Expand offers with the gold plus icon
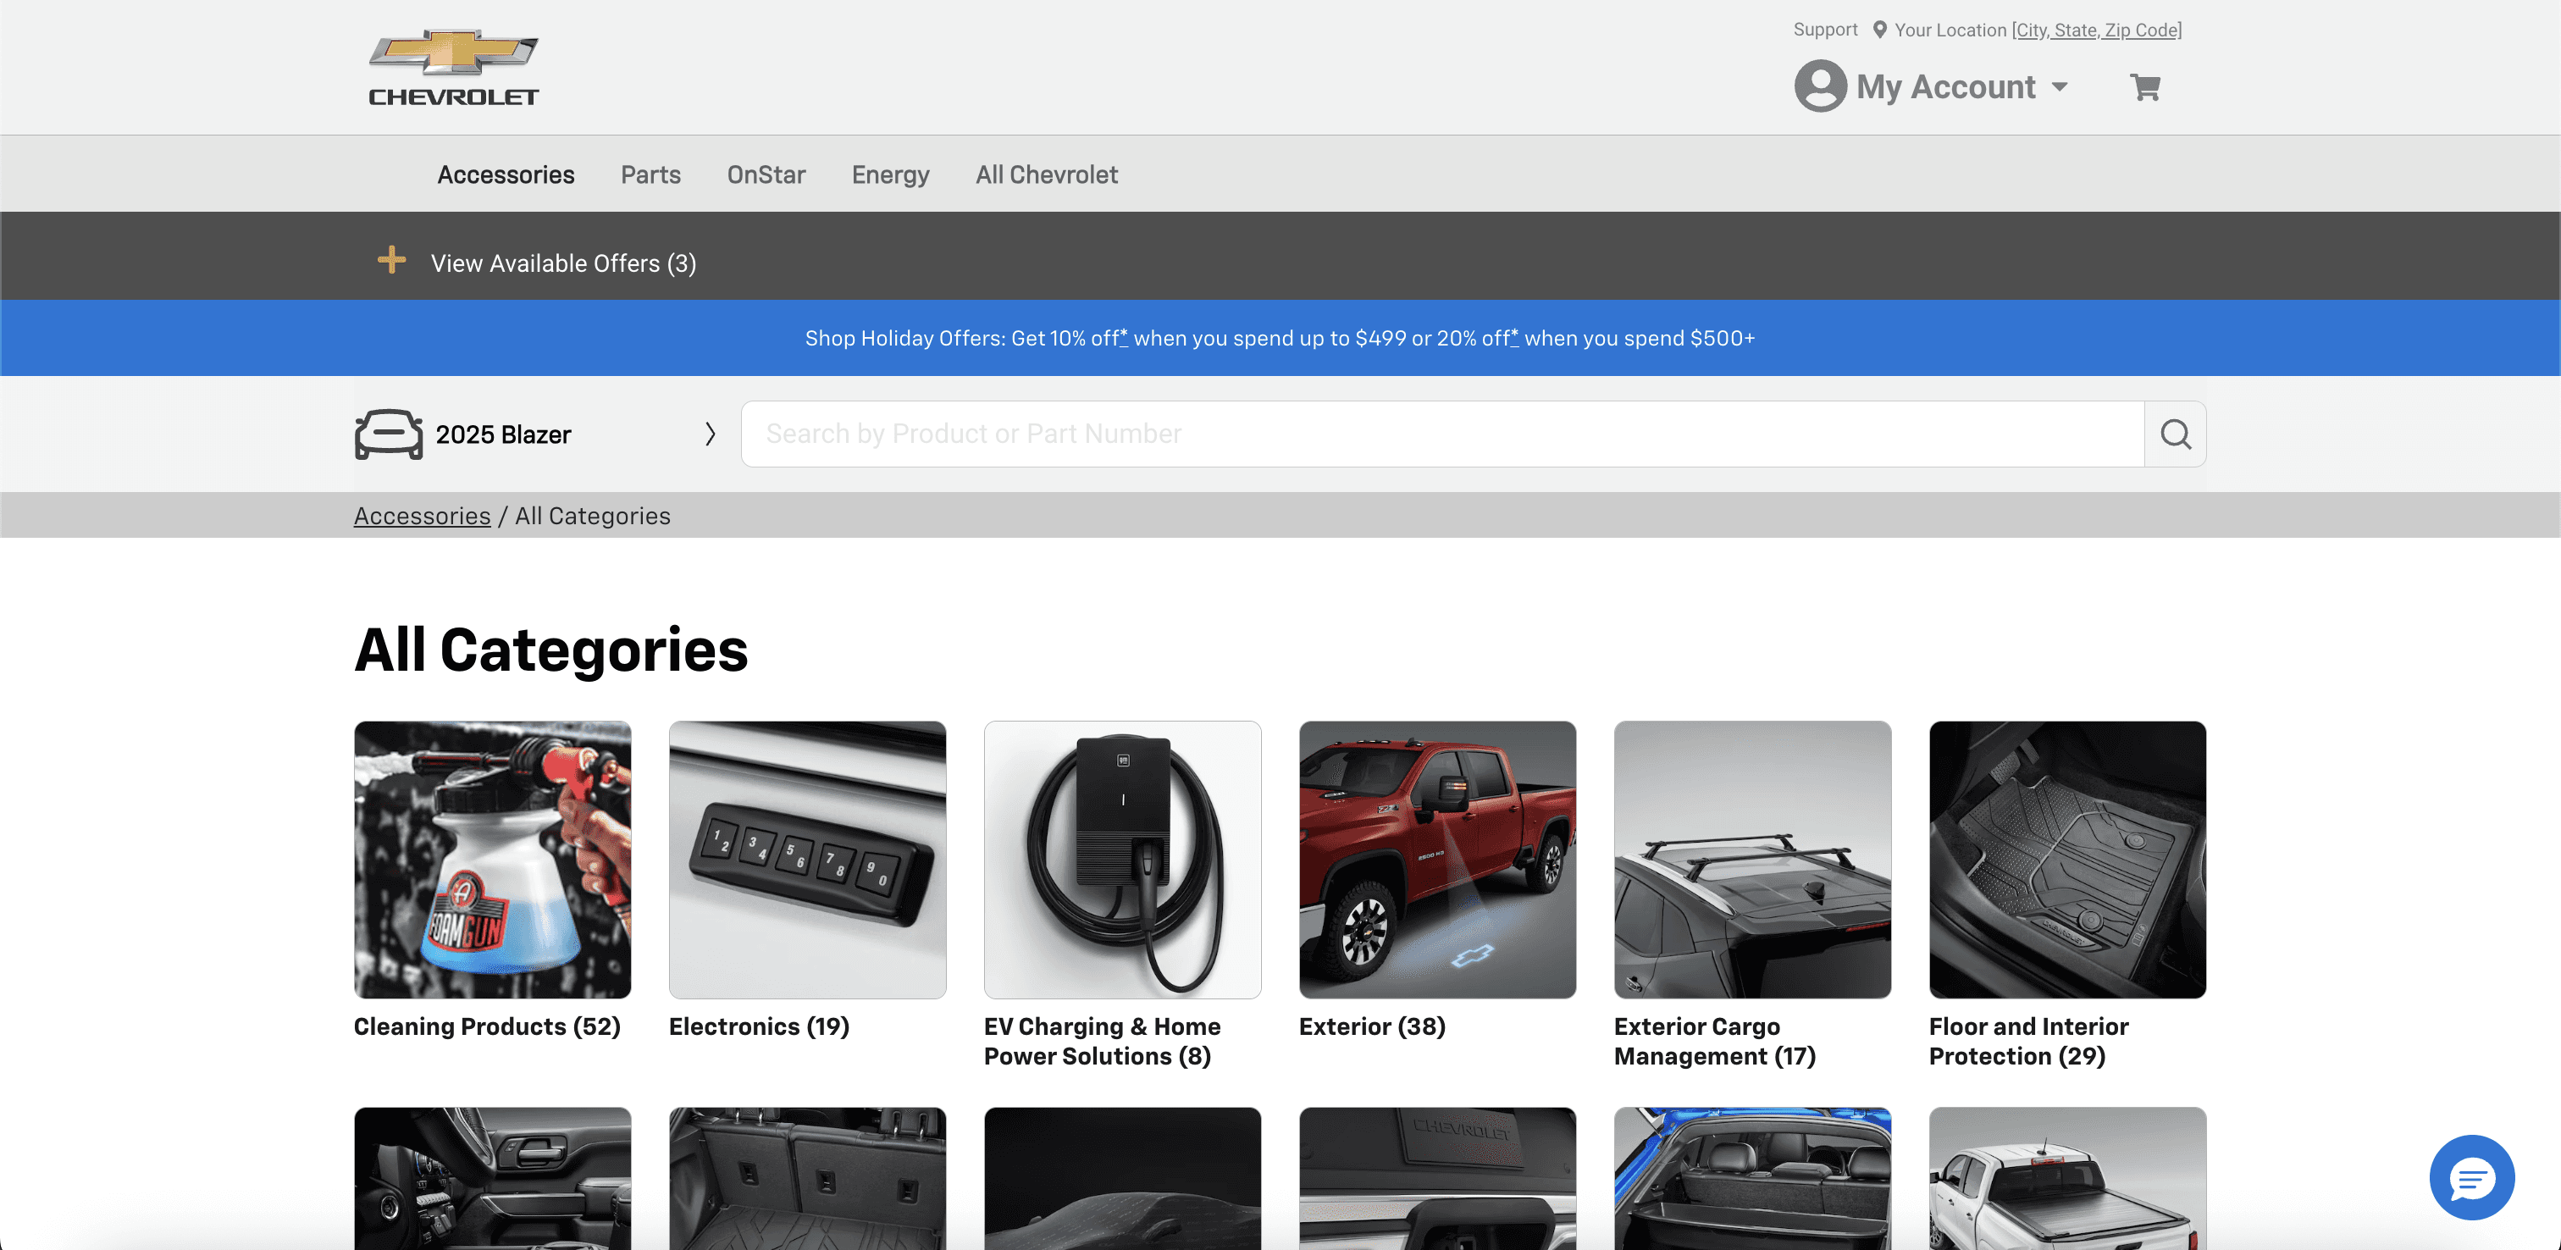This screenshot has width=2561, height=1250. point(392,261)
